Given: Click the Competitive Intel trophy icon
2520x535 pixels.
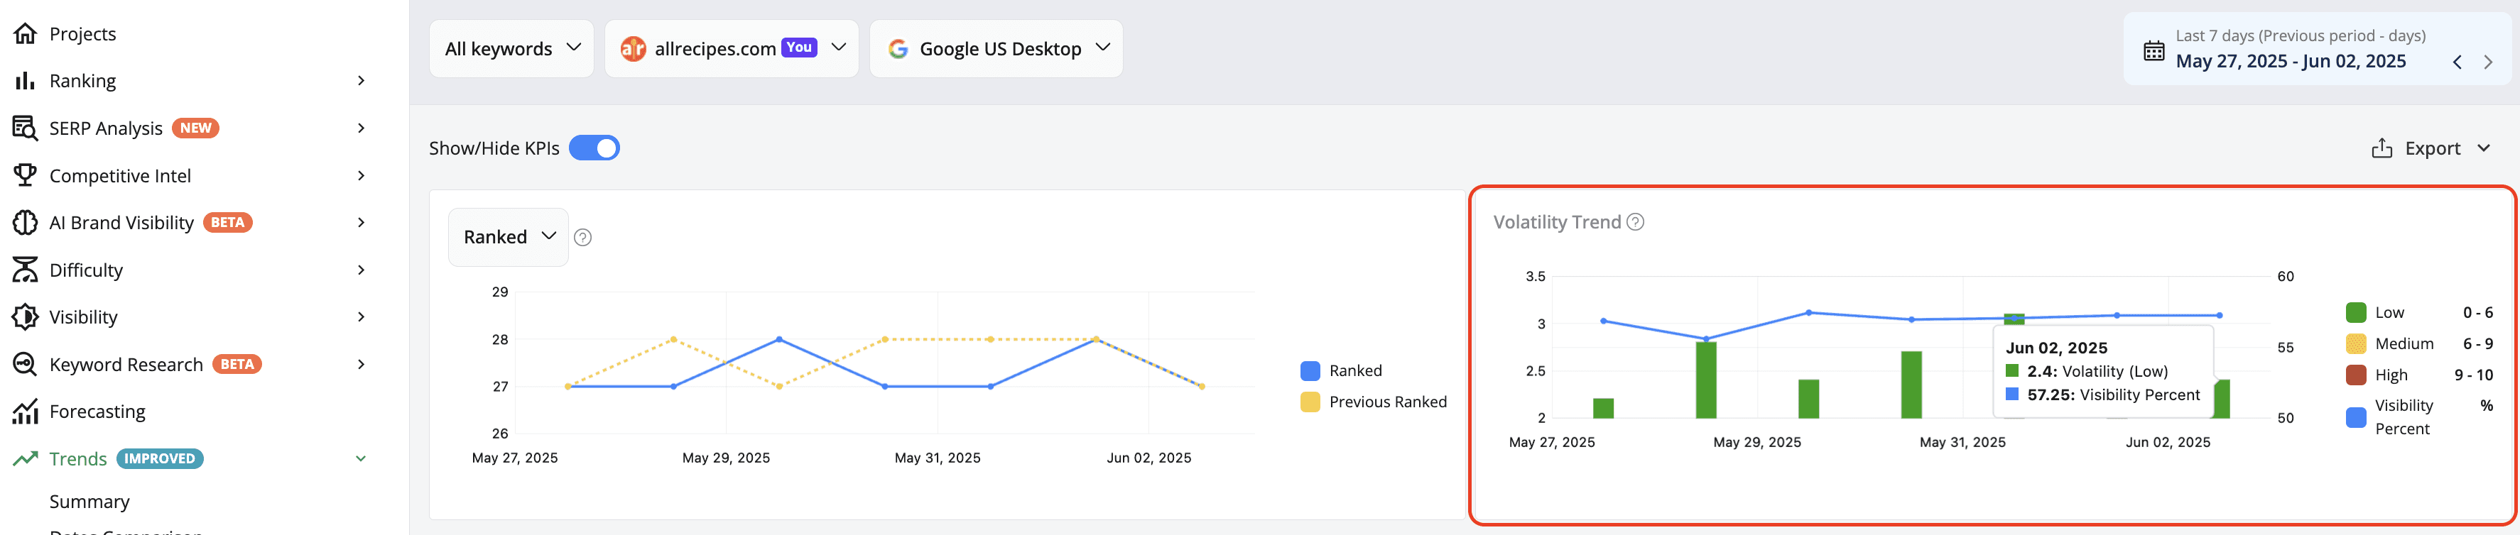Looking at the screenshot, I should pos(24,175).
